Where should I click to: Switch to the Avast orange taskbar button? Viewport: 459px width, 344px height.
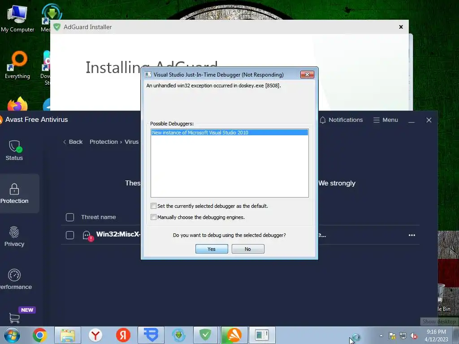234,335
